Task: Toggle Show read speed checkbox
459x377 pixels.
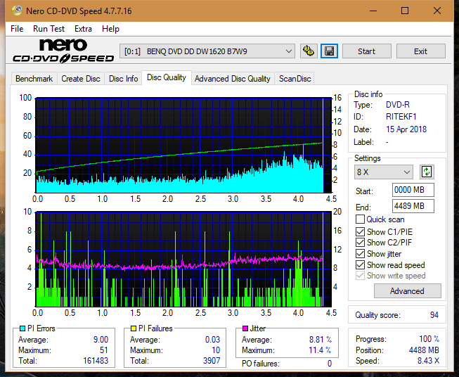Action: [360, 264]
